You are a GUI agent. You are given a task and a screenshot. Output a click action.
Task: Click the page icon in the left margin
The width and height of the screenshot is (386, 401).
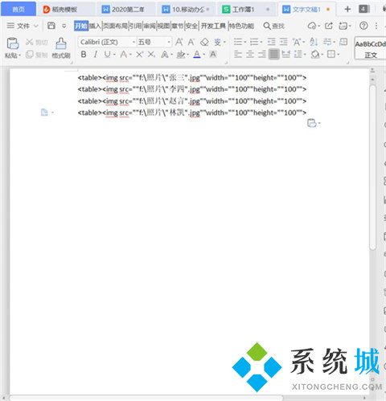pos(44,113)
